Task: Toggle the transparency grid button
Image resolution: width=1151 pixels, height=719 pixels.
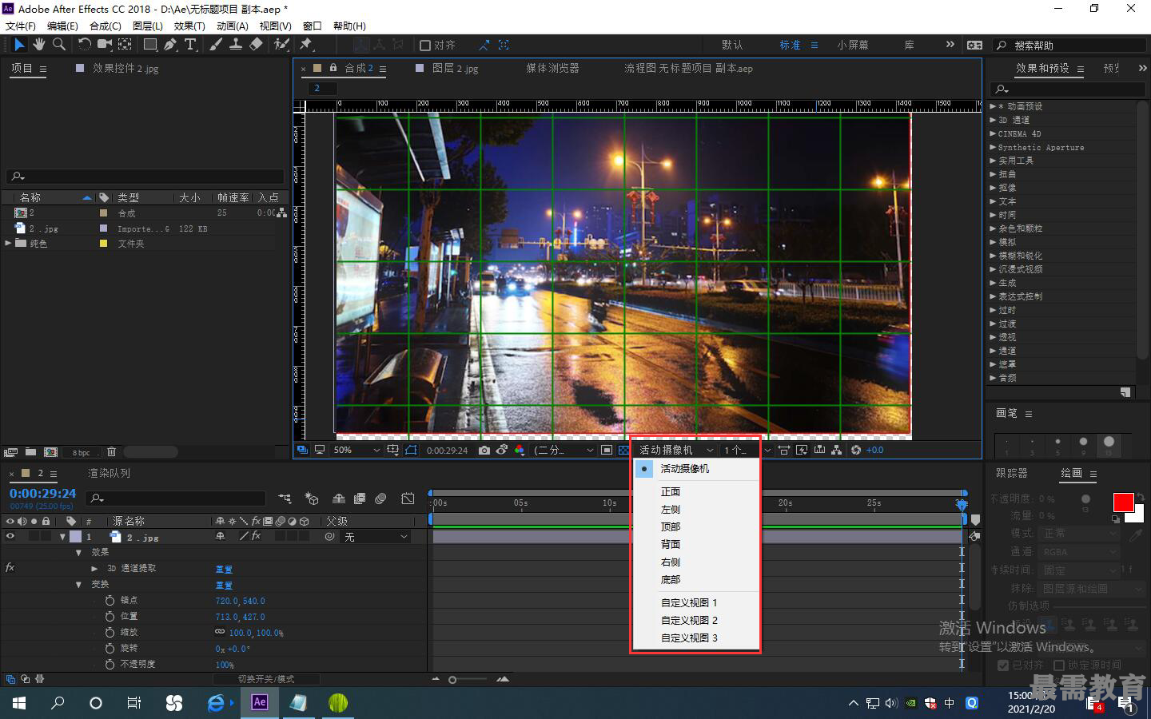Action: [x=624, y=450]
